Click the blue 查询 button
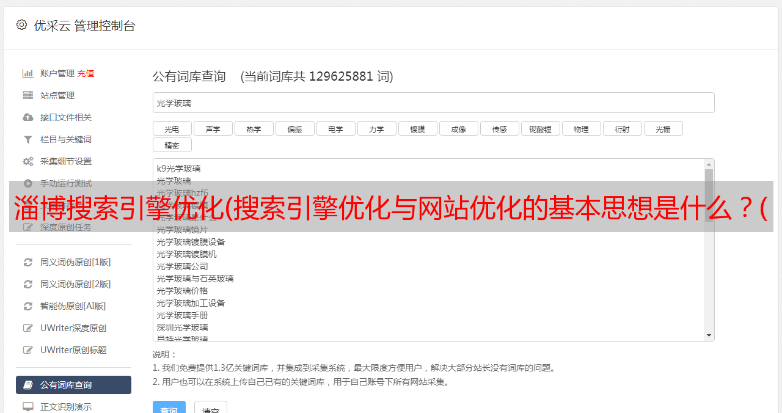The image size is (782, 413). click(169, 408)
